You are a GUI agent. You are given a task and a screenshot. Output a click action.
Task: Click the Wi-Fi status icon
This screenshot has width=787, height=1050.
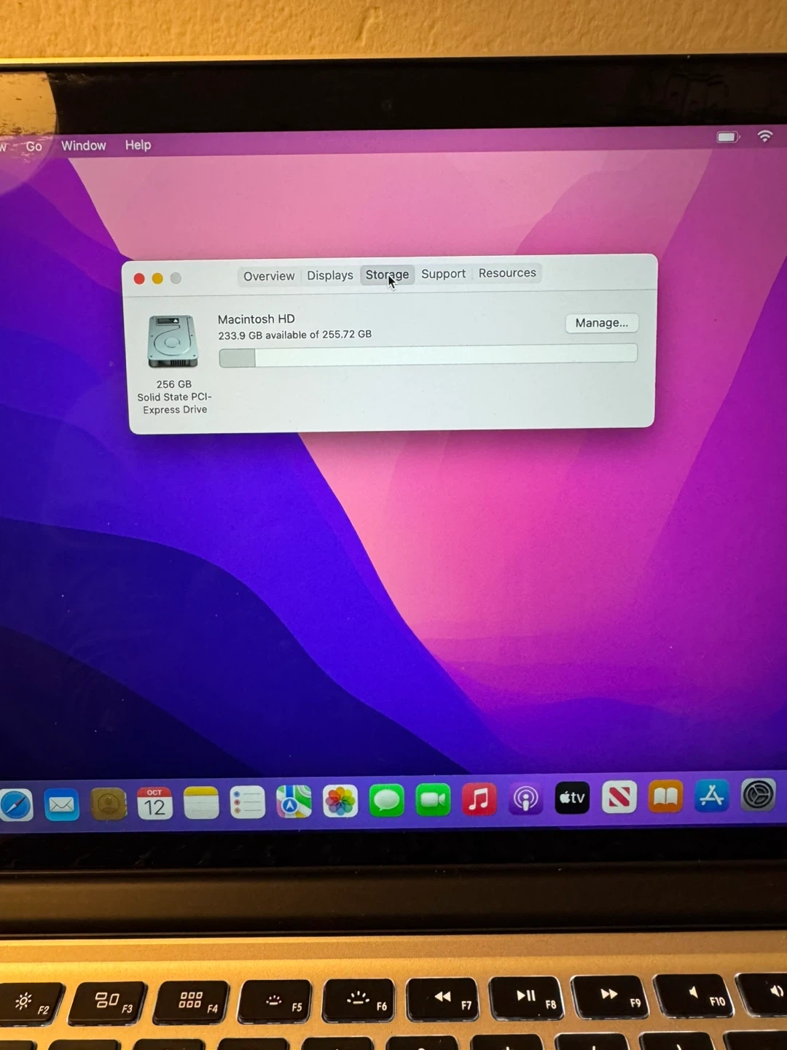click(764, 136)
